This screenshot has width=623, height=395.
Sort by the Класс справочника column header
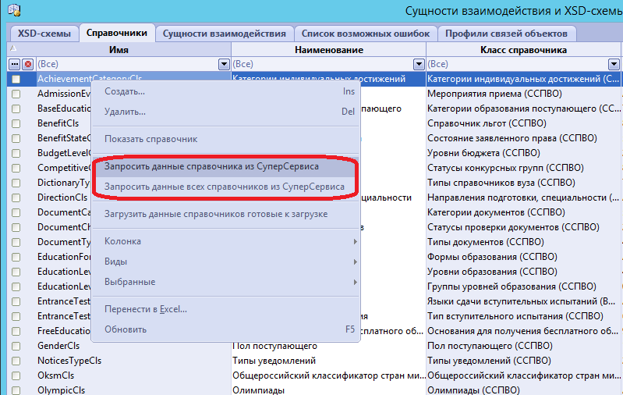[x=523, y=50]
